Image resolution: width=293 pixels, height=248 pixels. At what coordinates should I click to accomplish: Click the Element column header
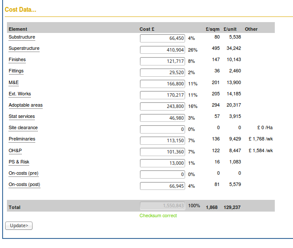coord(18,29)
